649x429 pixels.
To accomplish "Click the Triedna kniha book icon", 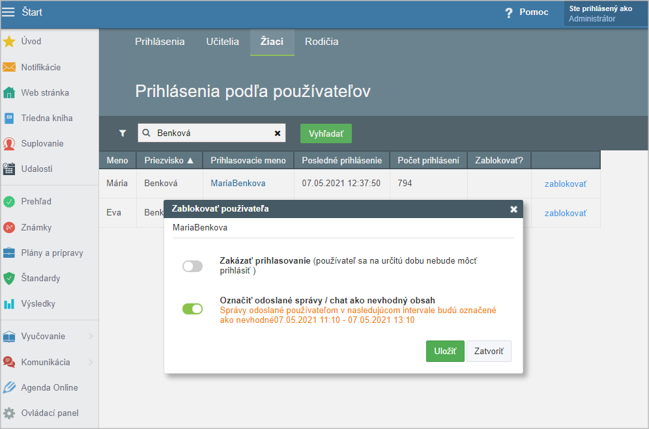I will point(9,118).
